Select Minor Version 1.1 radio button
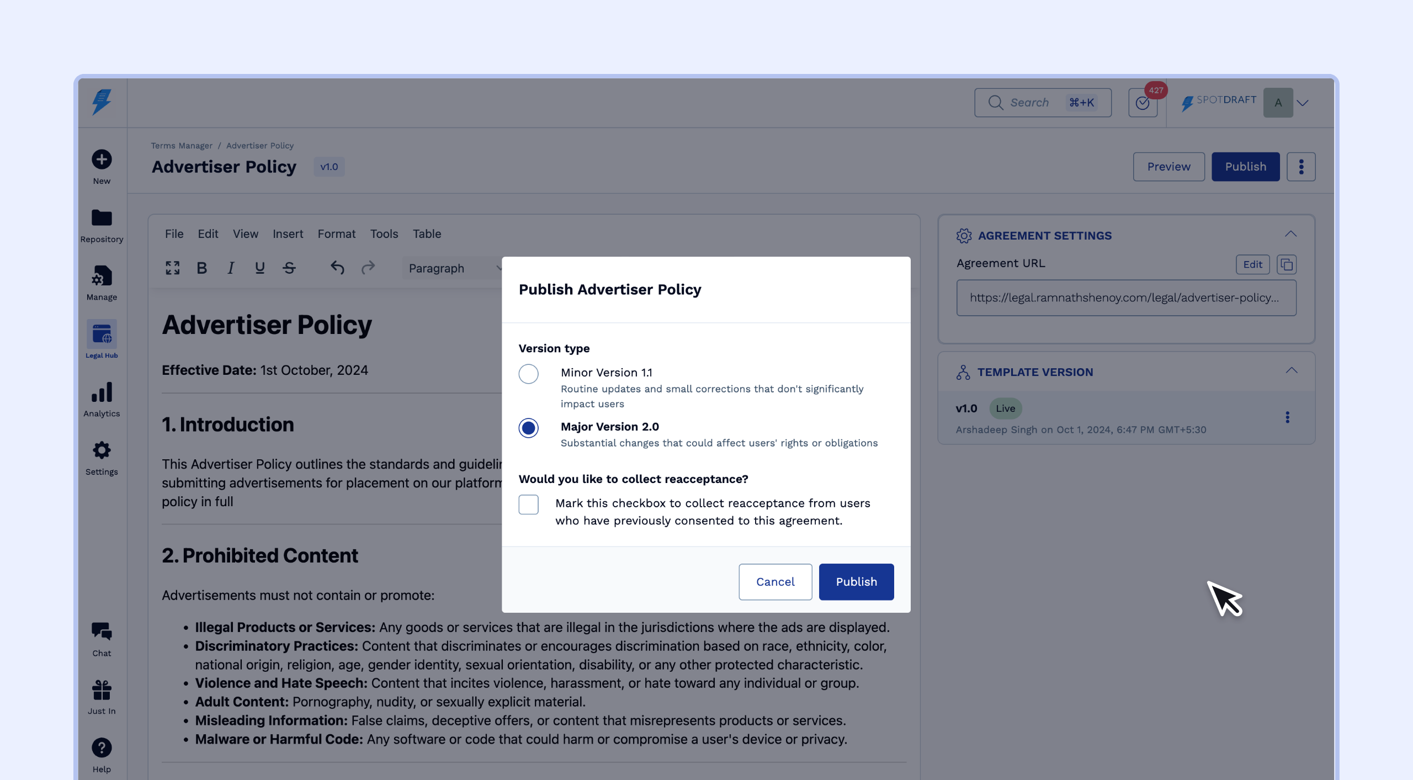Image resolution: width=1413 pixels, height=780 pixels. click(x=528, y=374)
